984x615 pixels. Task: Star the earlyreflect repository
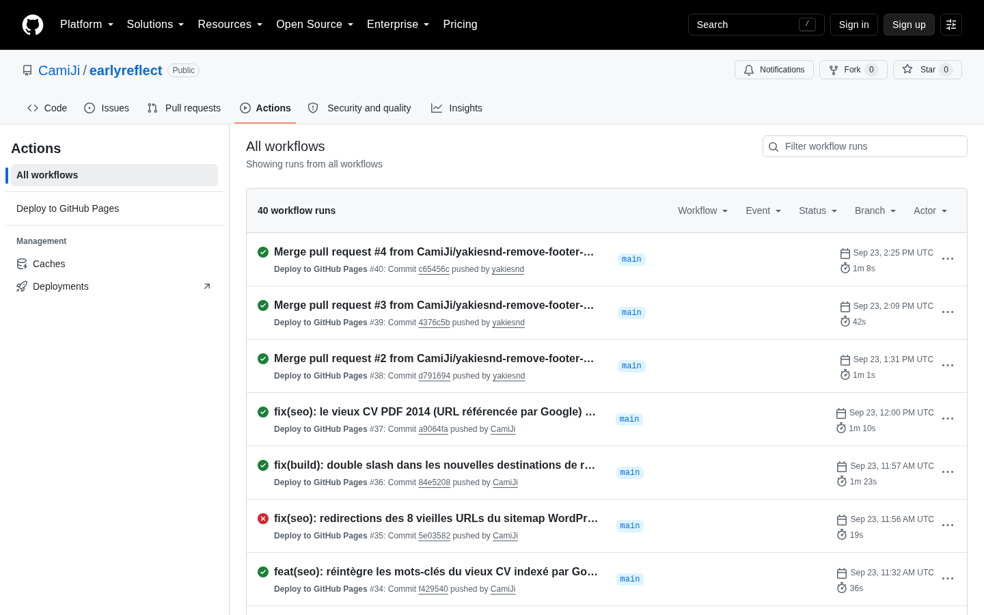click(927, 70)
